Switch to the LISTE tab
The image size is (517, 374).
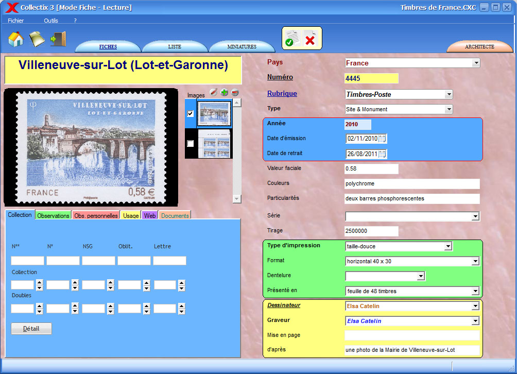pos(175,46)
